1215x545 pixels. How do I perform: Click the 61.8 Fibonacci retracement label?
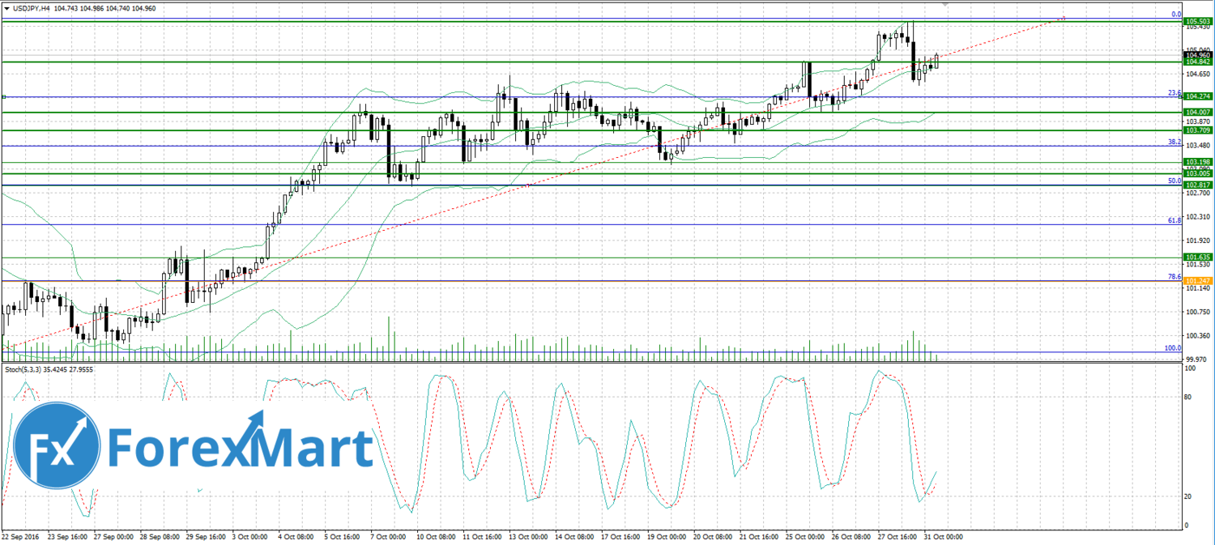tap(1174, 219)
